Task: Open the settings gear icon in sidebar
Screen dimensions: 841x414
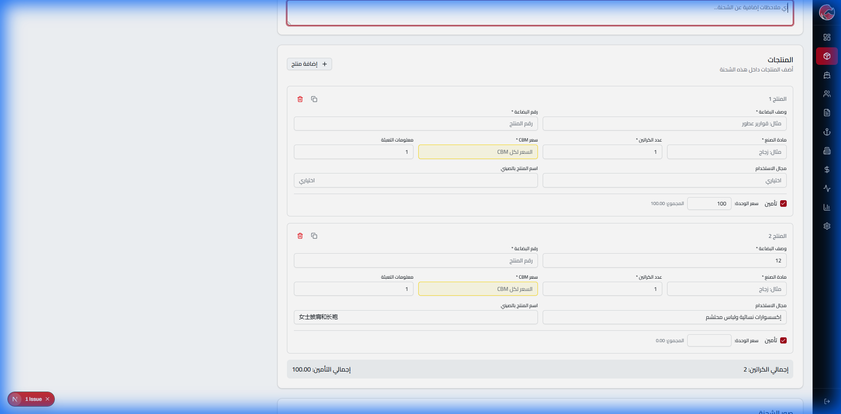Action: click(x=827, y=226)
